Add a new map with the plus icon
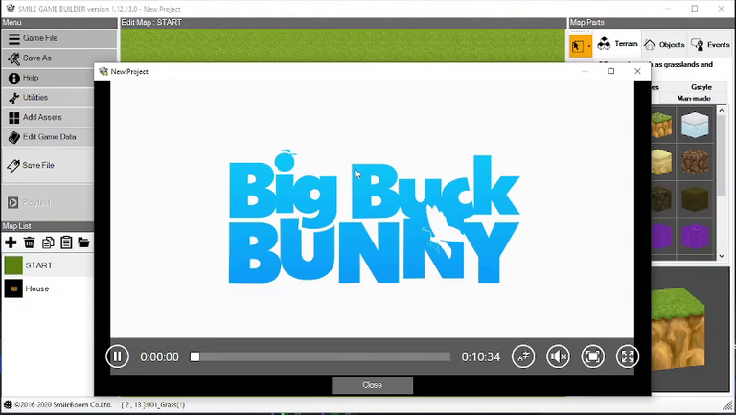Screen dimensions: 736x415 coord(11,242)
